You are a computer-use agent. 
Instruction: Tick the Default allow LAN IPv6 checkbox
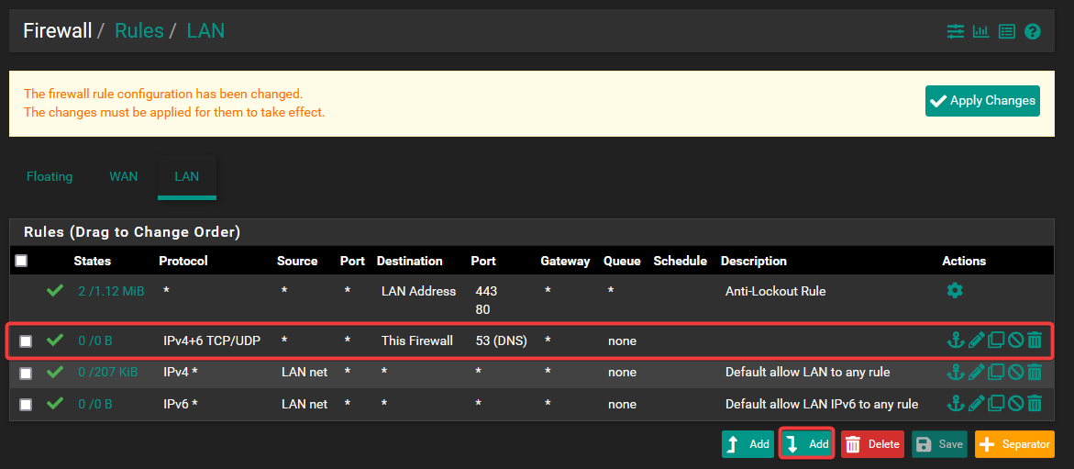tap(26, 405)
